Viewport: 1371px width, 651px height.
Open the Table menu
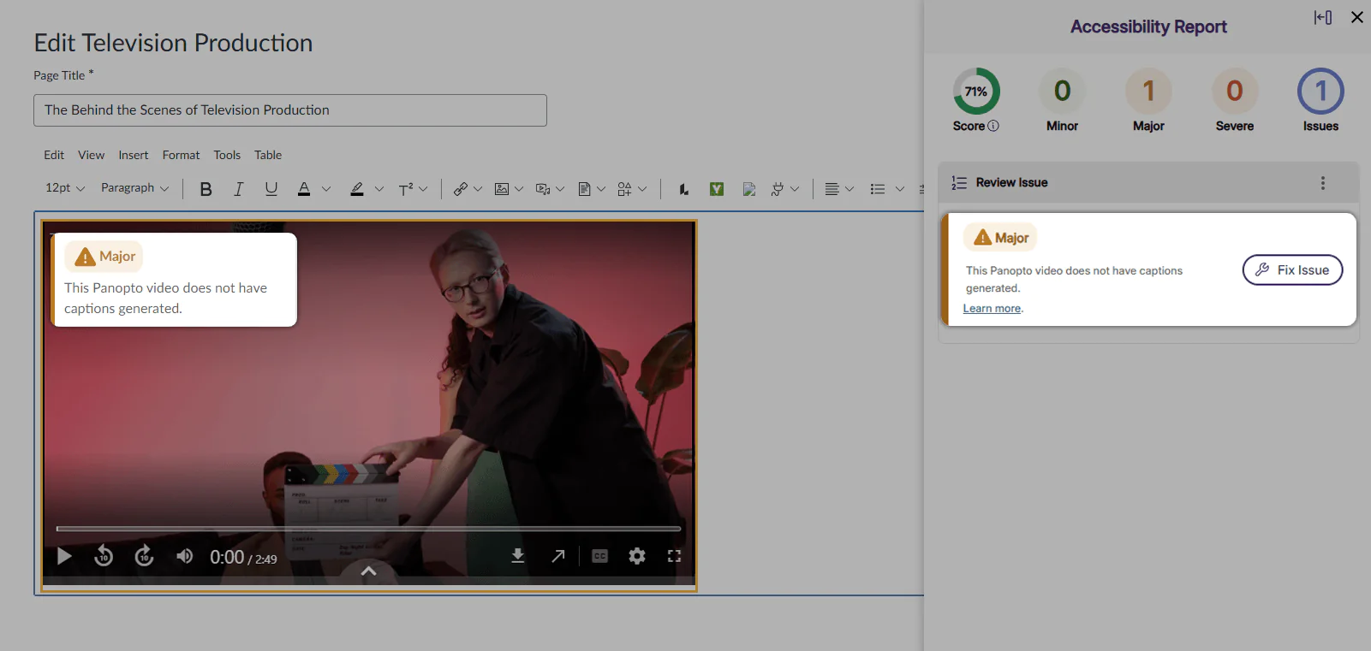click(x=268, y=155)
